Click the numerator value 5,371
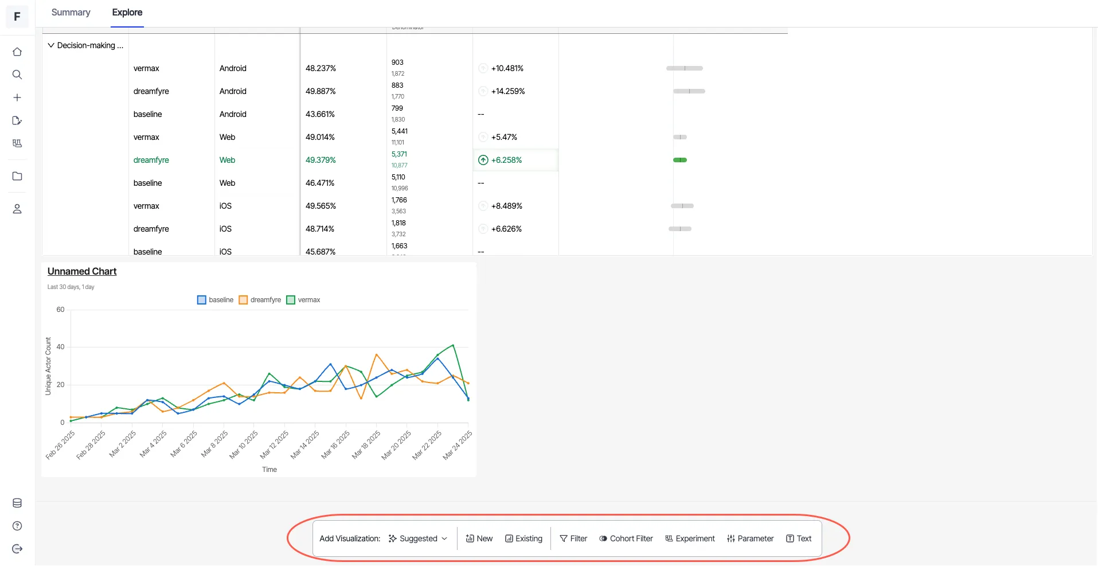 [x=399, y=154]
